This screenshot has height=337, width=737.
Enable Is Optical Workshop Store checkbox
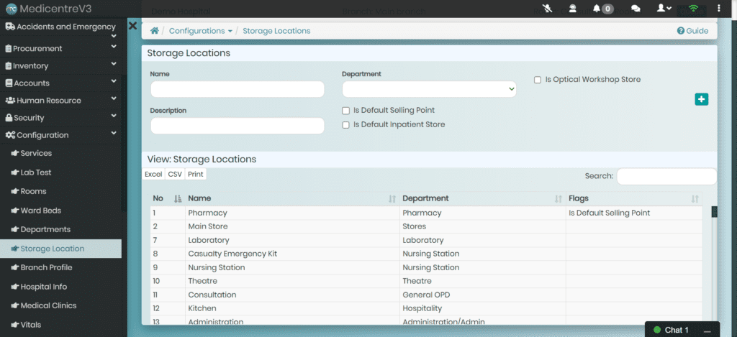[x=538, y=80]
